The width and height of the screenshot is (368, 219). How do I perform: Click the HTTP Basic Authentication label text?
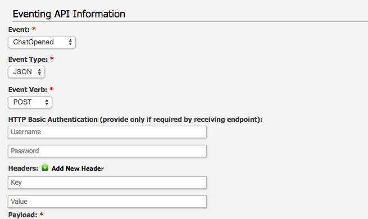[135, 120]
